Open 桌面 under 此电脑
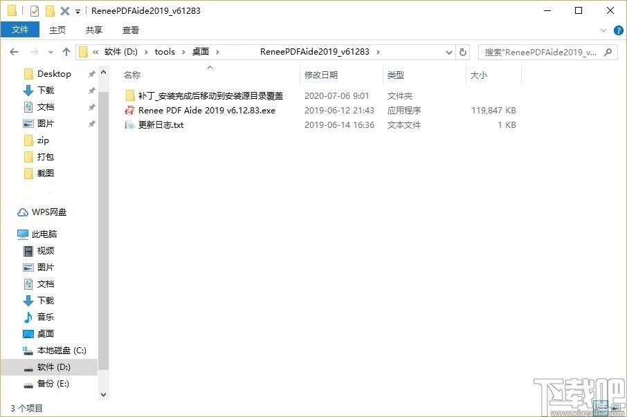Screen dimensions: 627x417 point(46,333)
